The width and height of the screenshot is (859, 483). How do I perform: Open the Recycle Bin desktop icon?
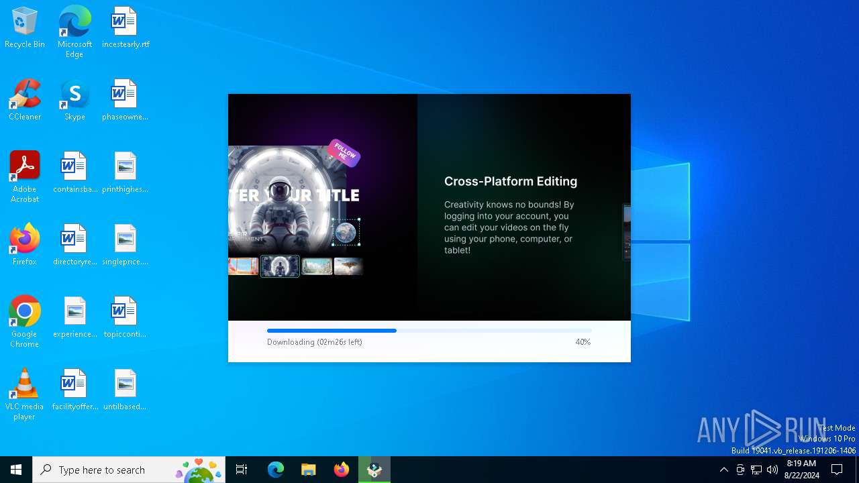(x=25, y=28)
